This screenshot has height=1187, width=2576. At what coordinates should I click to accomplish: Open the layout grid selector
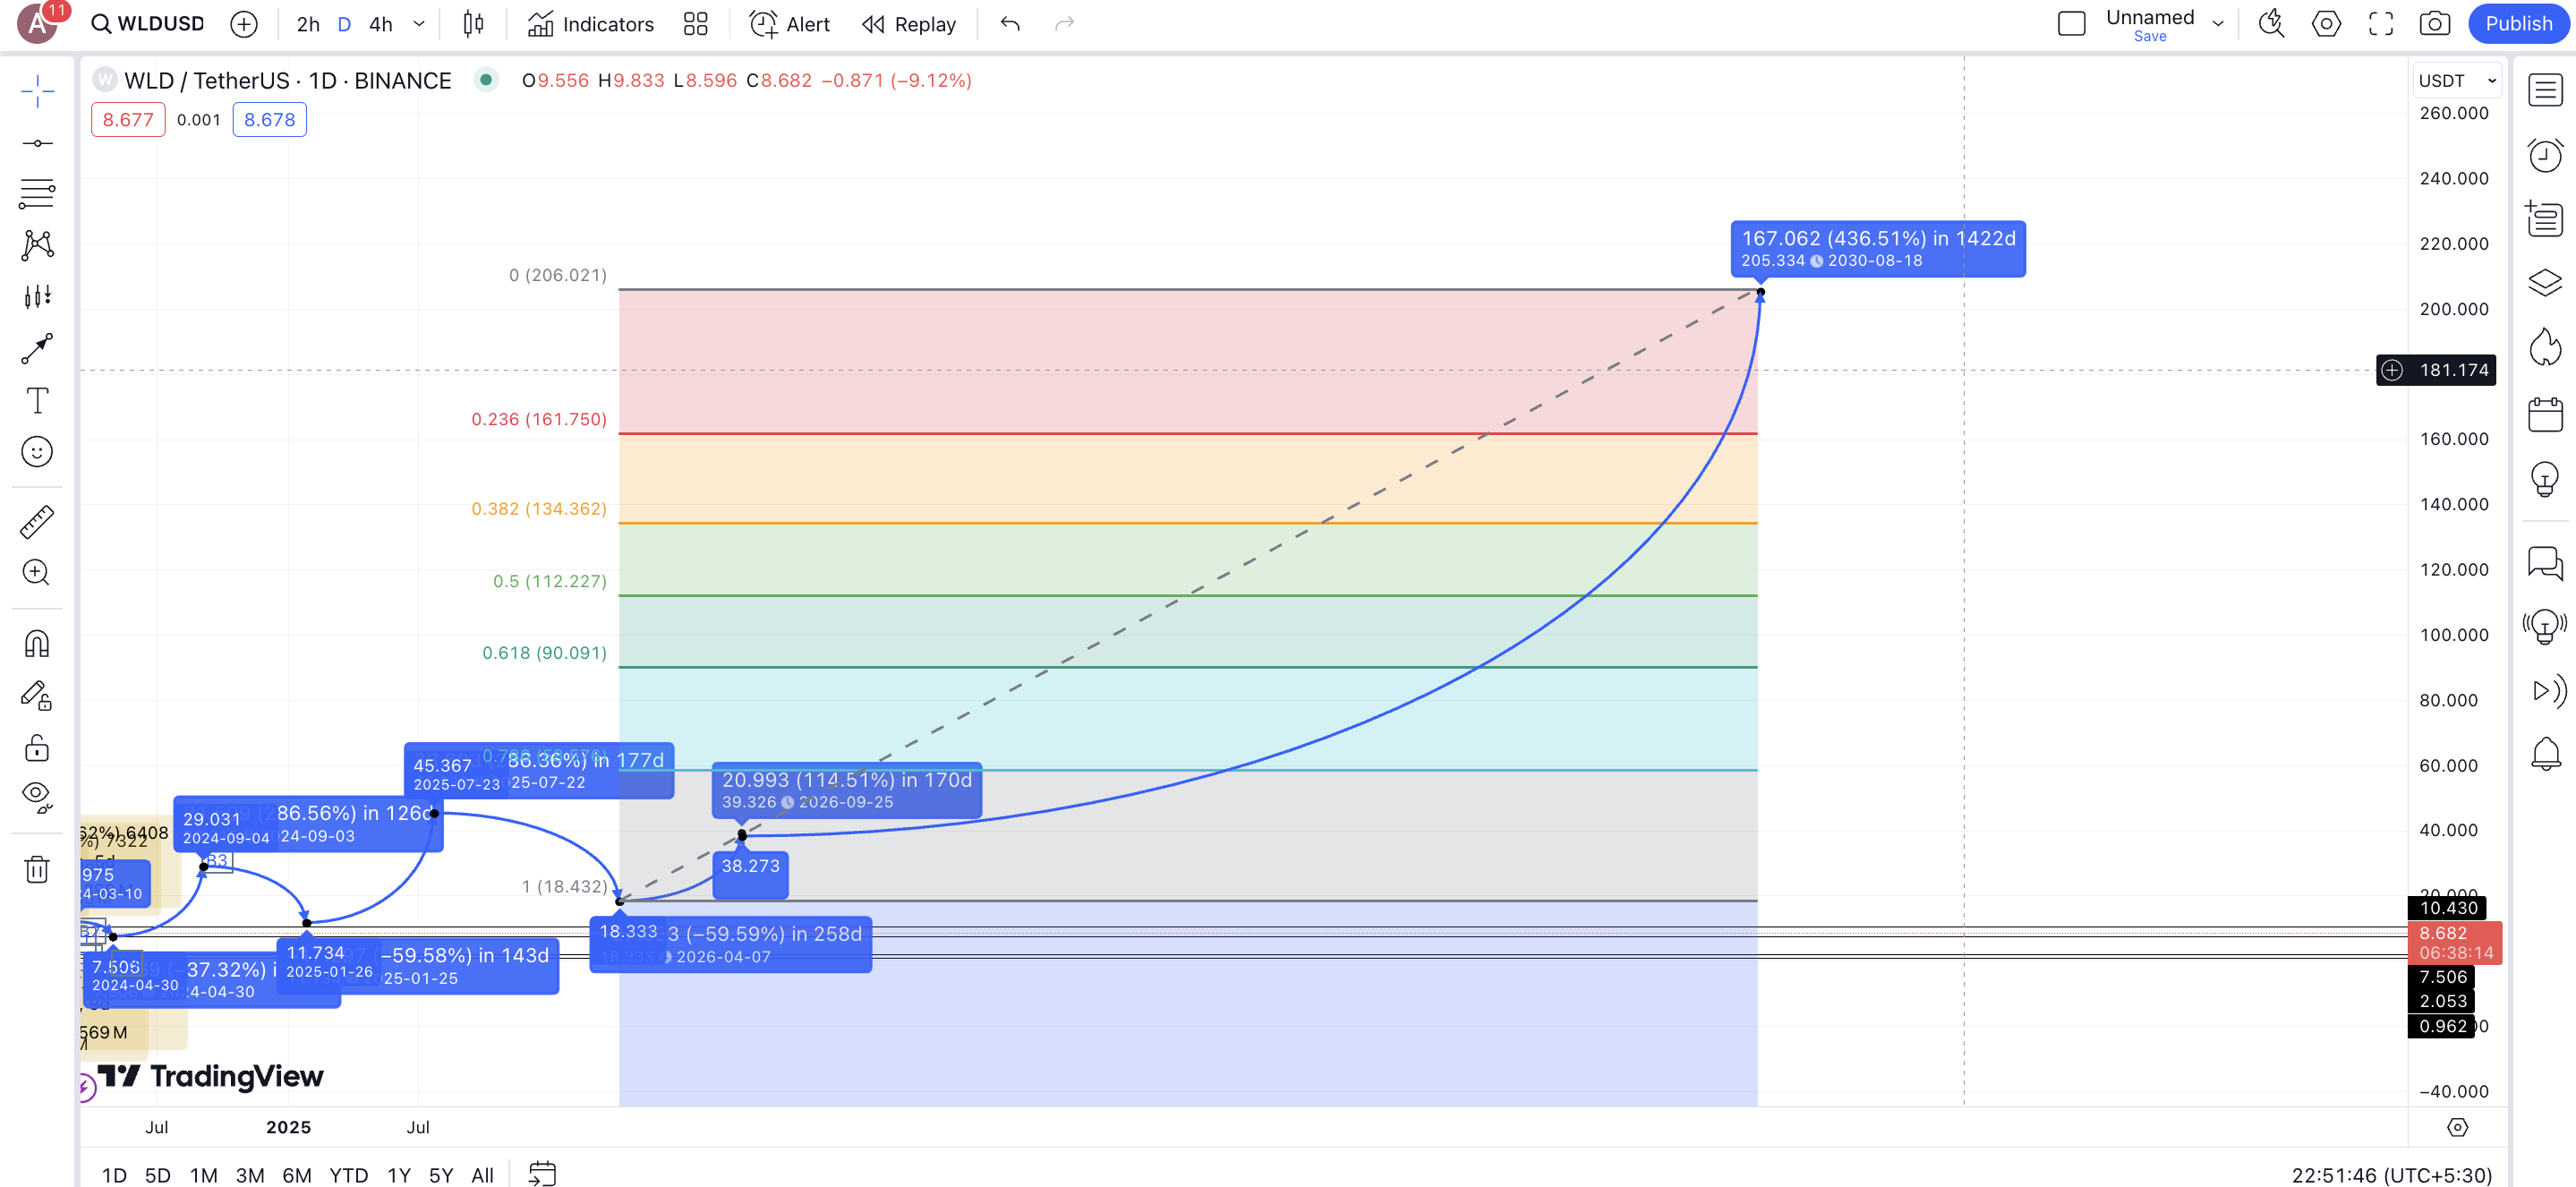pyautogui.click(x=695, y=24)
